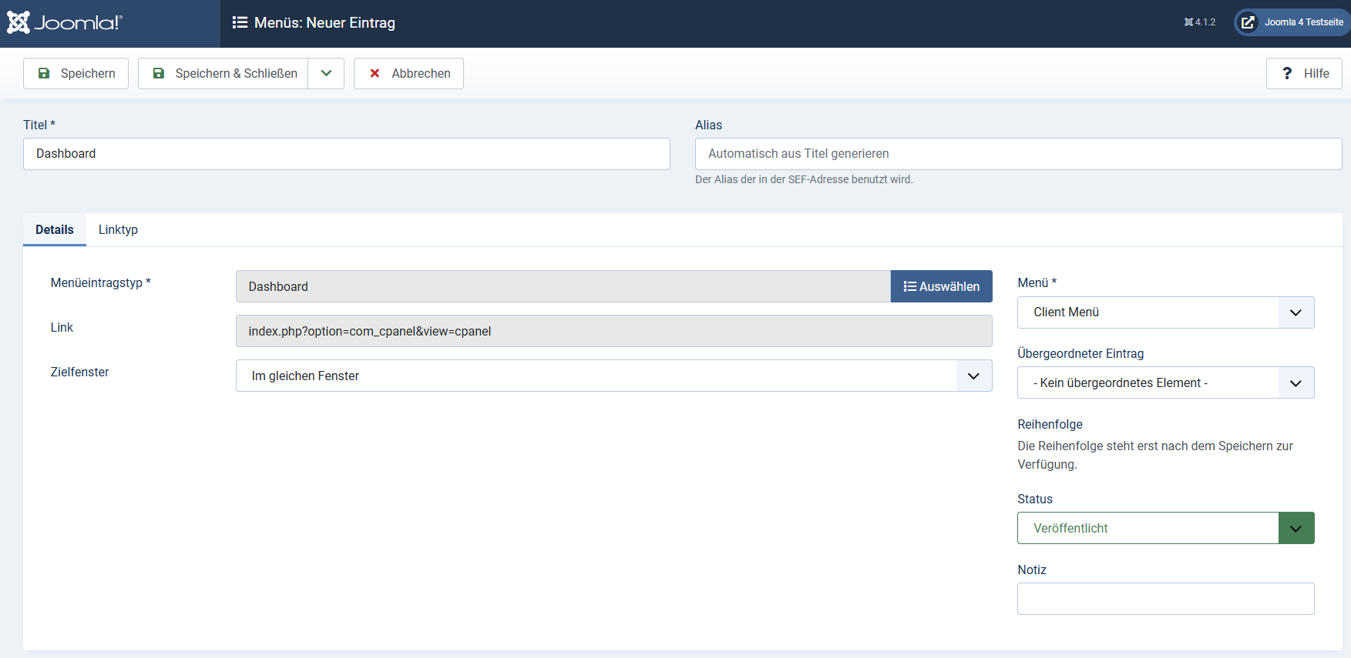Viewport: 1351px width, 658px height.
Task: Click the Joomla 4.1.2 version icon
Action: (x=1188, y=22)
